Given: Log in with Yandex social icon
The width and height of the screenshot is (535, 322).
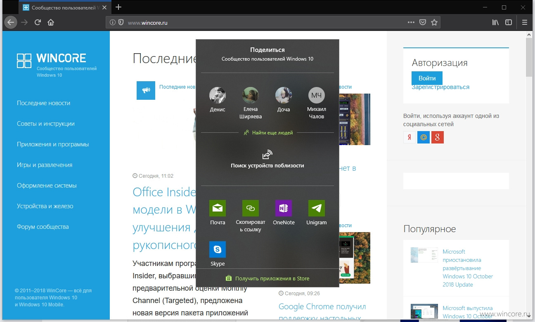Looking at the screenshot, I should (410, 137).
